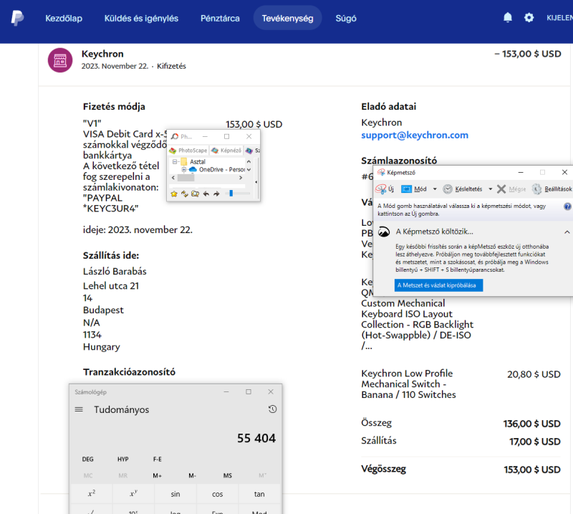
Task: Click the support@keychron.com email link
Action: click(x=415, y=135)
